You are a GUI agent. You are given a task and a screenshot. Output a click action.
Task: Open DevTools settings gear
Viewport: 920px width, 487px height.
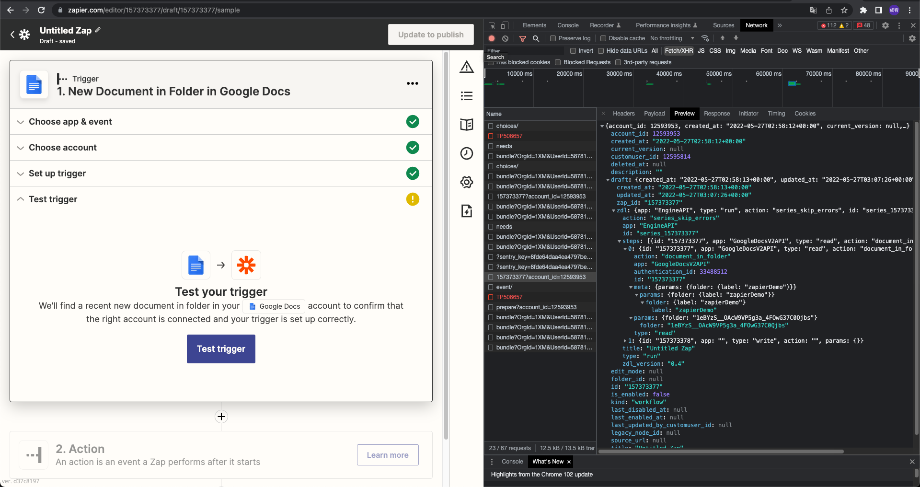coord(885,25)
